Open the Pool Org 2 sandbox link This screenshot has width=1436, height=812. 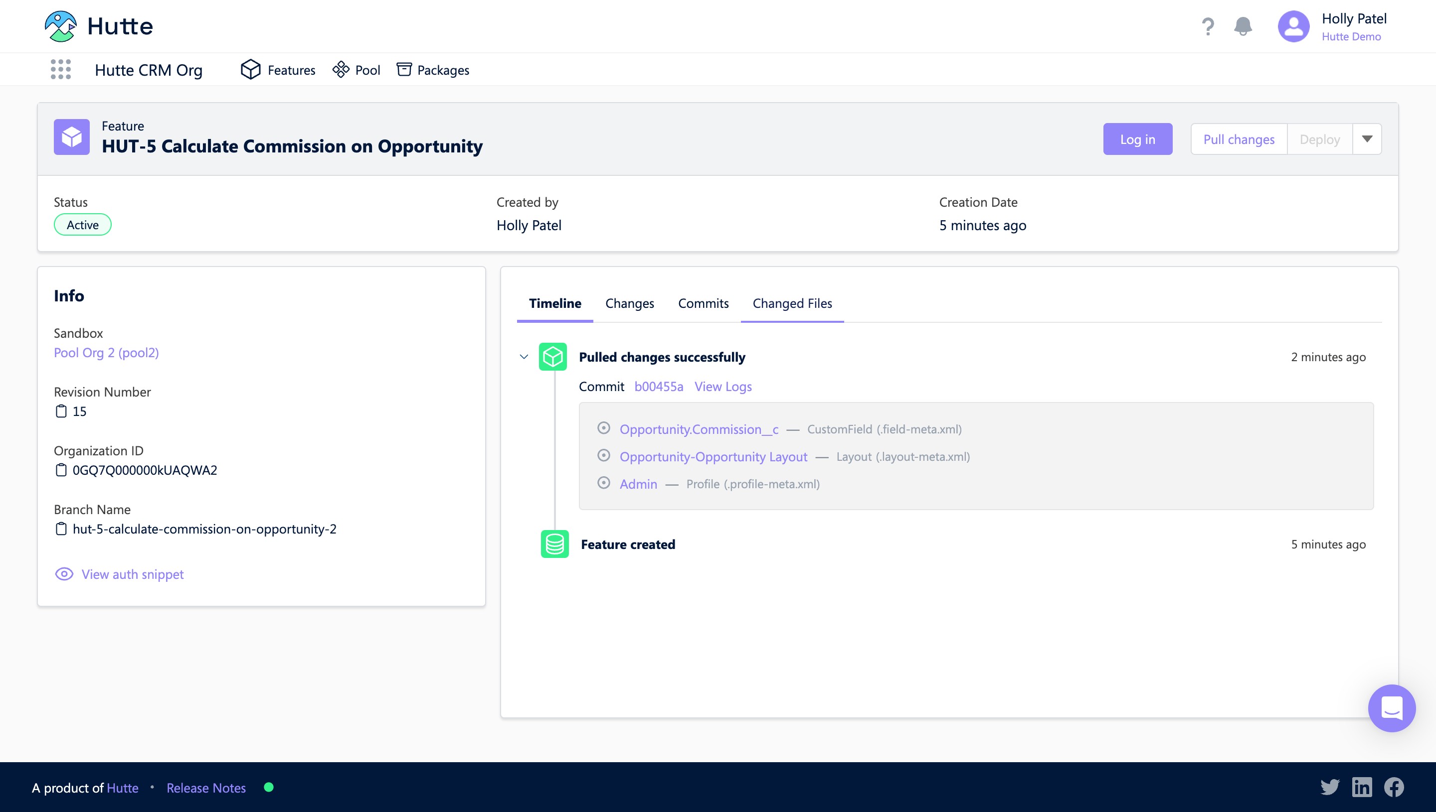[106, 353]
